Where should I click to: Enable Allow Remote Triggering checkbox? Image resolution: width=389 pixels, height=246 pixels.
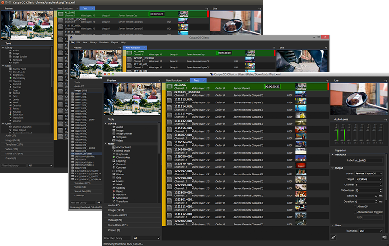click(x=355, y=212)
